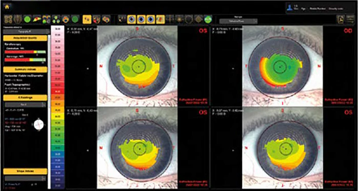The height and width of the screenshot is (191, 358).
Task: Select the four-circle overview toolbar icon
Action: [x=8, y=19]
